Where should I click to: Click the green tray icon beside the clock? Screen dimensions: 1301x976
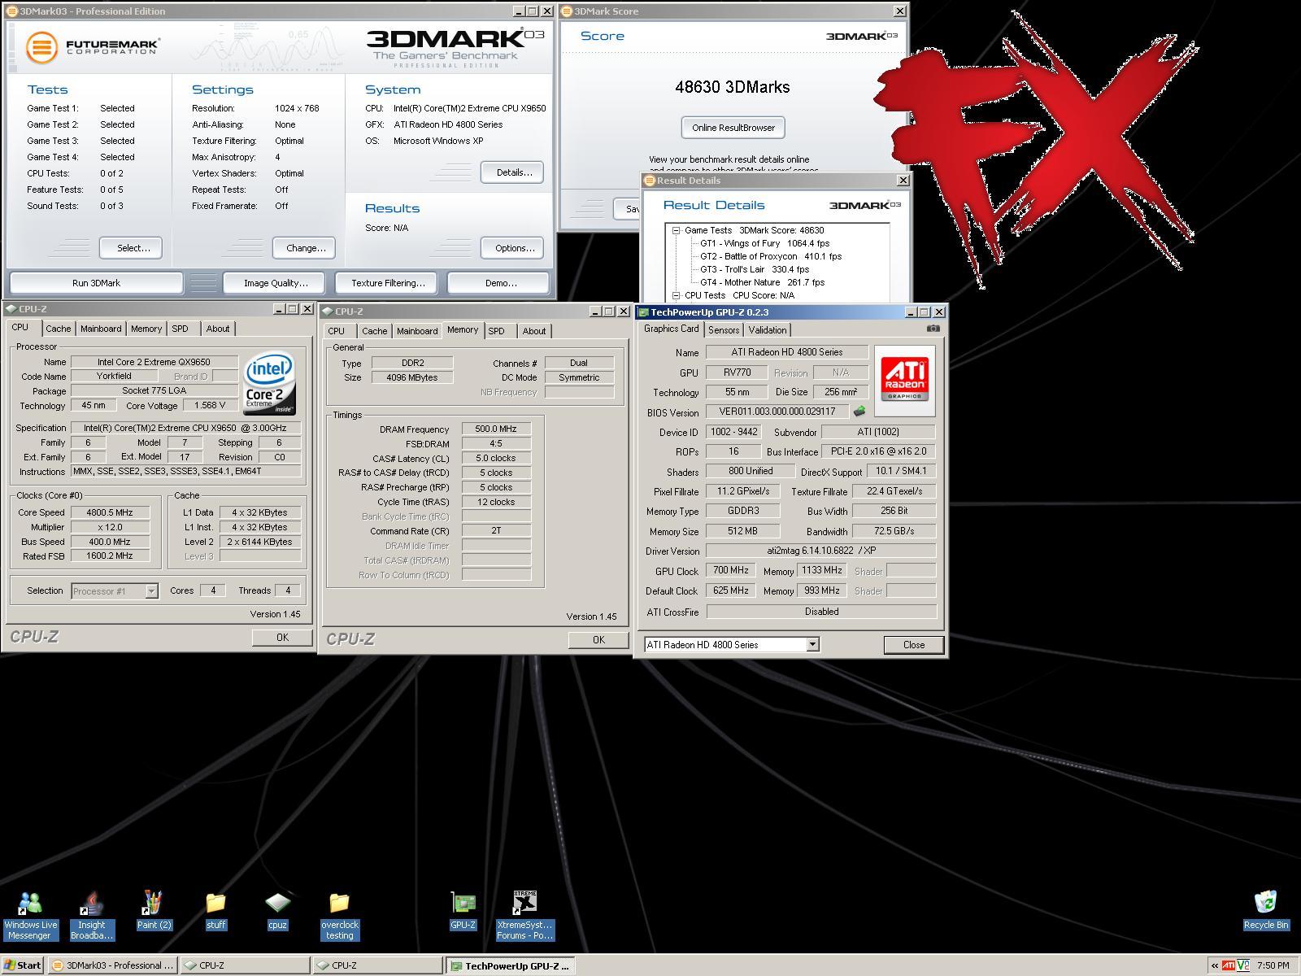click(1242, 965)
